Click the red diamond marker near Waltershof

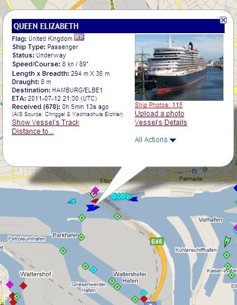point(23,285)
